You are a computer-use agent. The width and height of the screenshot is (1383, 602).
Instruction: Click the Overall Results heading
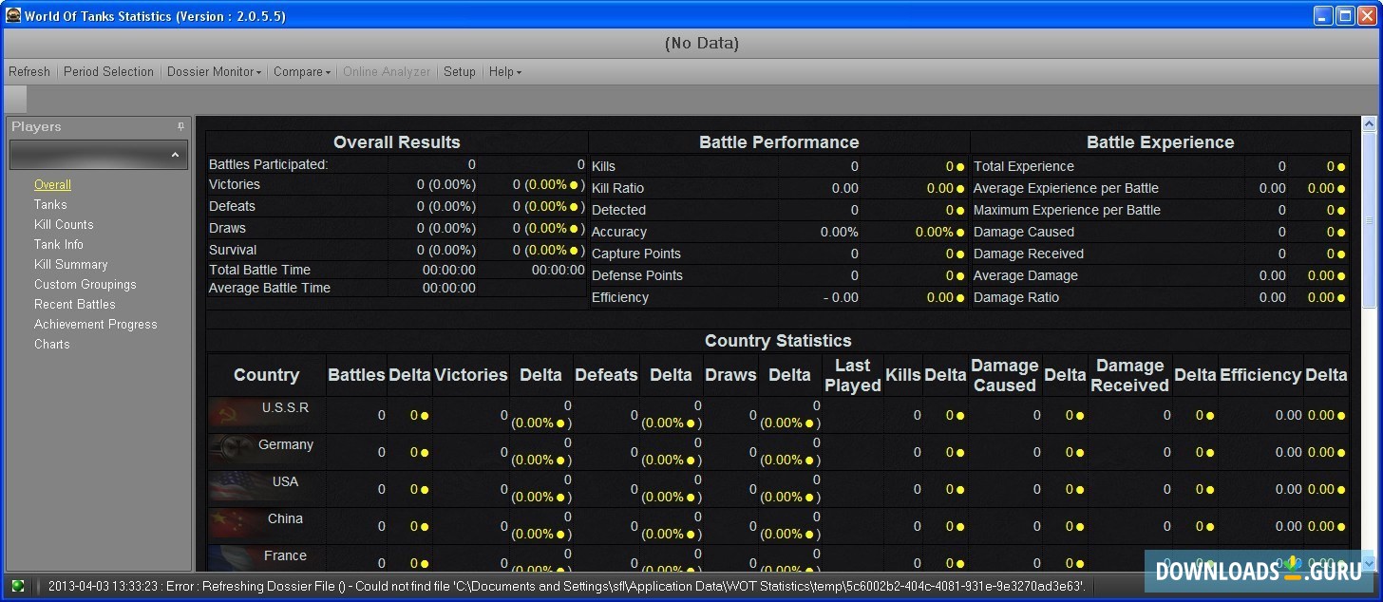click(397, 142)
